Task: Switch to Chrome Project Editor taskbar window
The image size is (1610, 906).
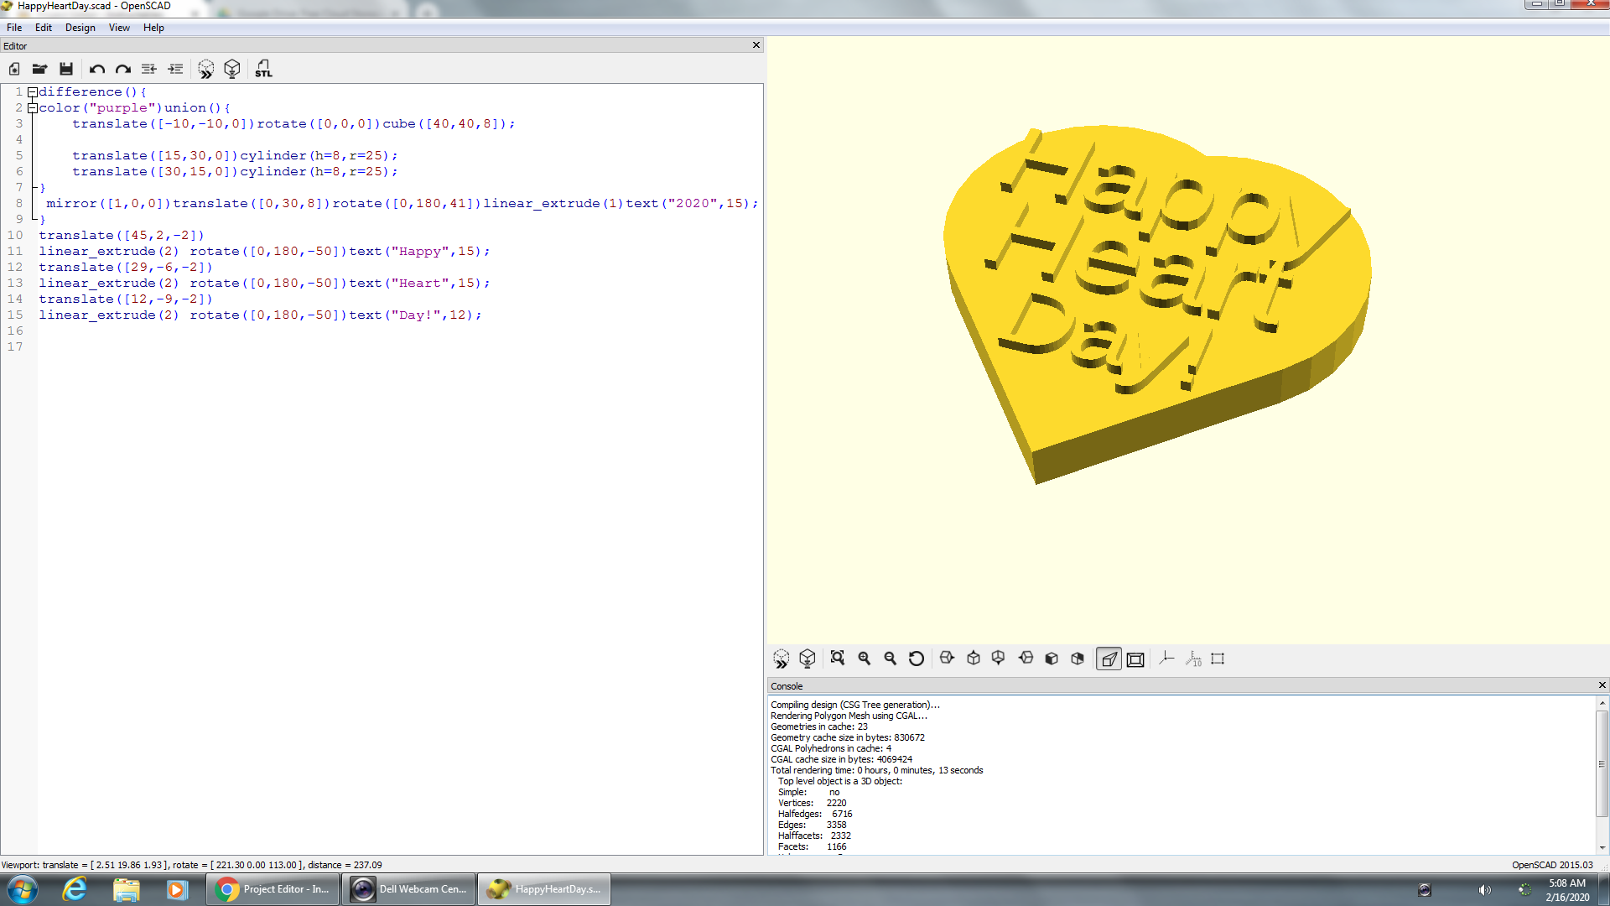Action: 273,889
